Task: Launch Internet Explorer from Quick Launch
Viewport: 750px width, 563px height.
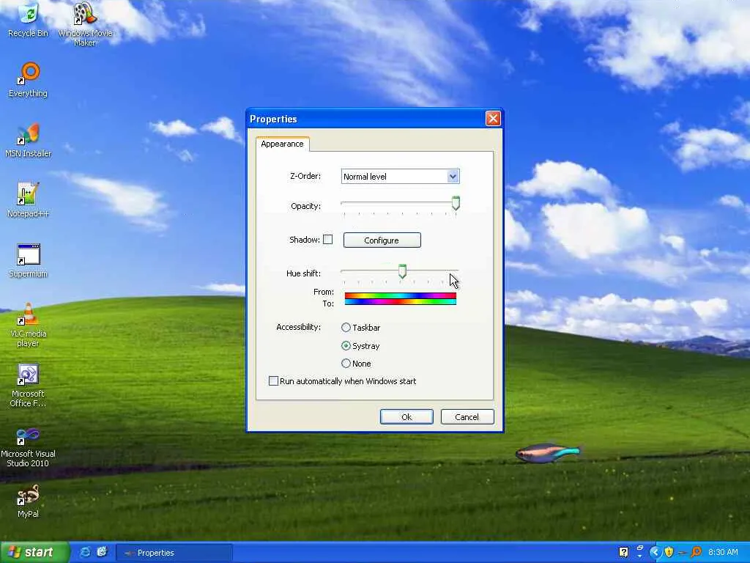Action: (85, 552)
